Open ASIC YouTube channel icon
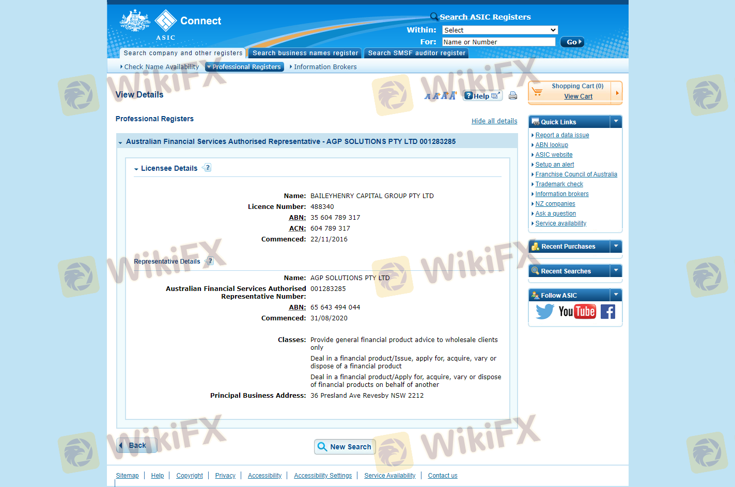 pos(577,312)
